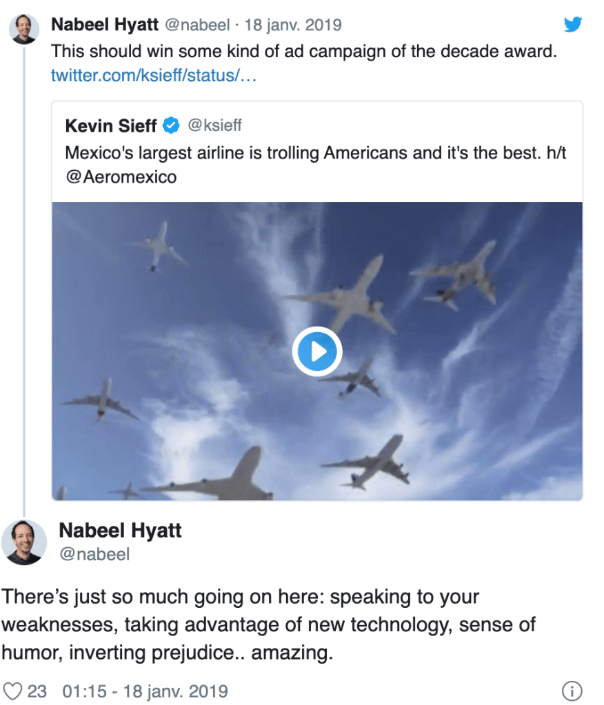Click Kevin Sieff's verified badge
Screen dimensions: 604x705
tap(171, 125)
